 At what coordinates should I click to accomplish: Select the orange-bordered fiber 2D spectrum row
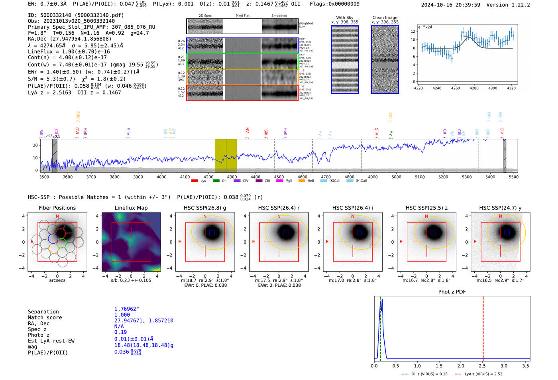(242, 77)
